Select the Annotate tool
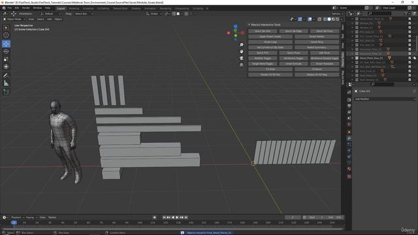This screenshot has width=418, height=235. 6,76
